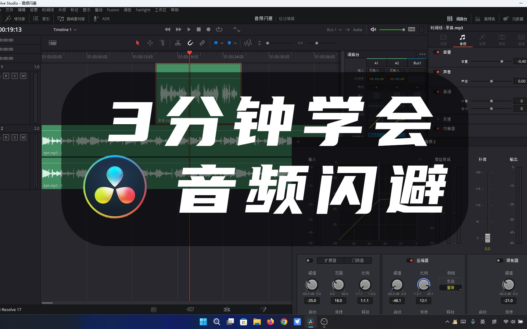Screen dimensions: 527x329
Task: Switch to the 音频 (Audio) inspector tab
Action: 463,40
